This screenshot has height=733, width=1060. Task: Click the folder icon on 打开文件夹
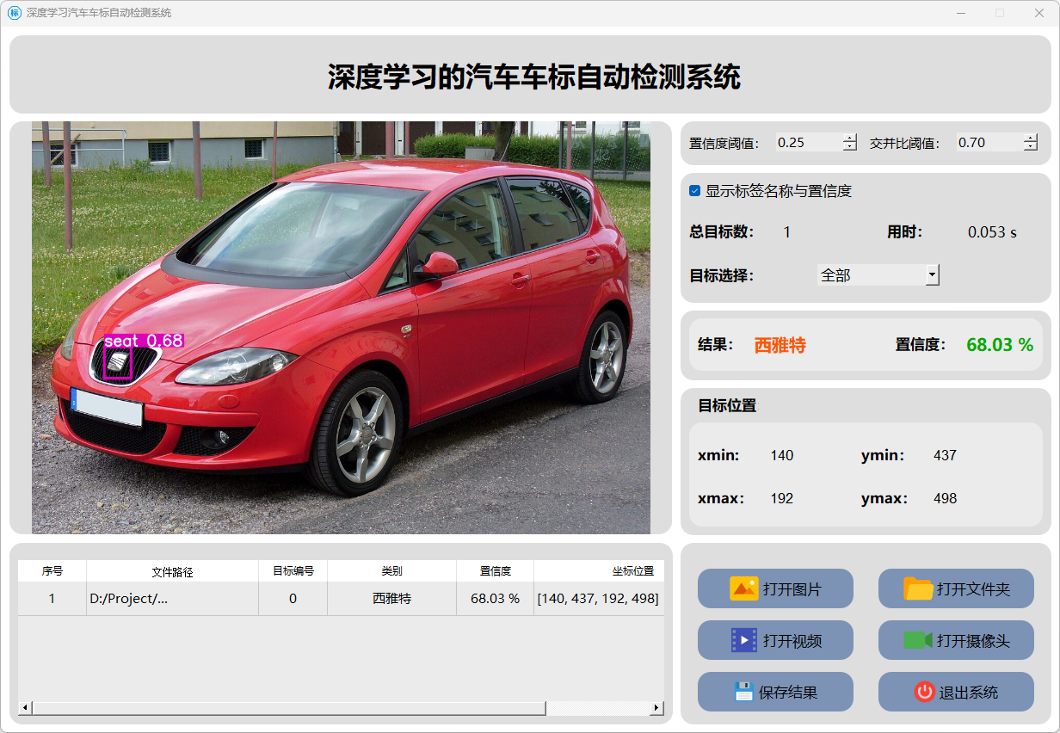pos(918,588)
